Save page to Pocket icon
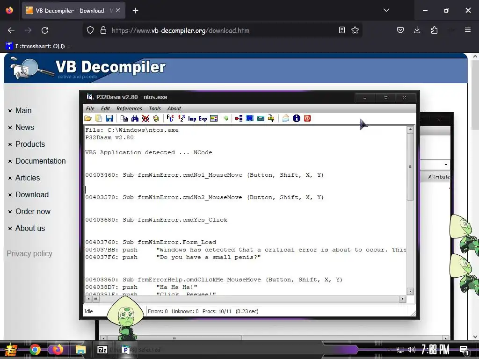 [x=400, y=30]
